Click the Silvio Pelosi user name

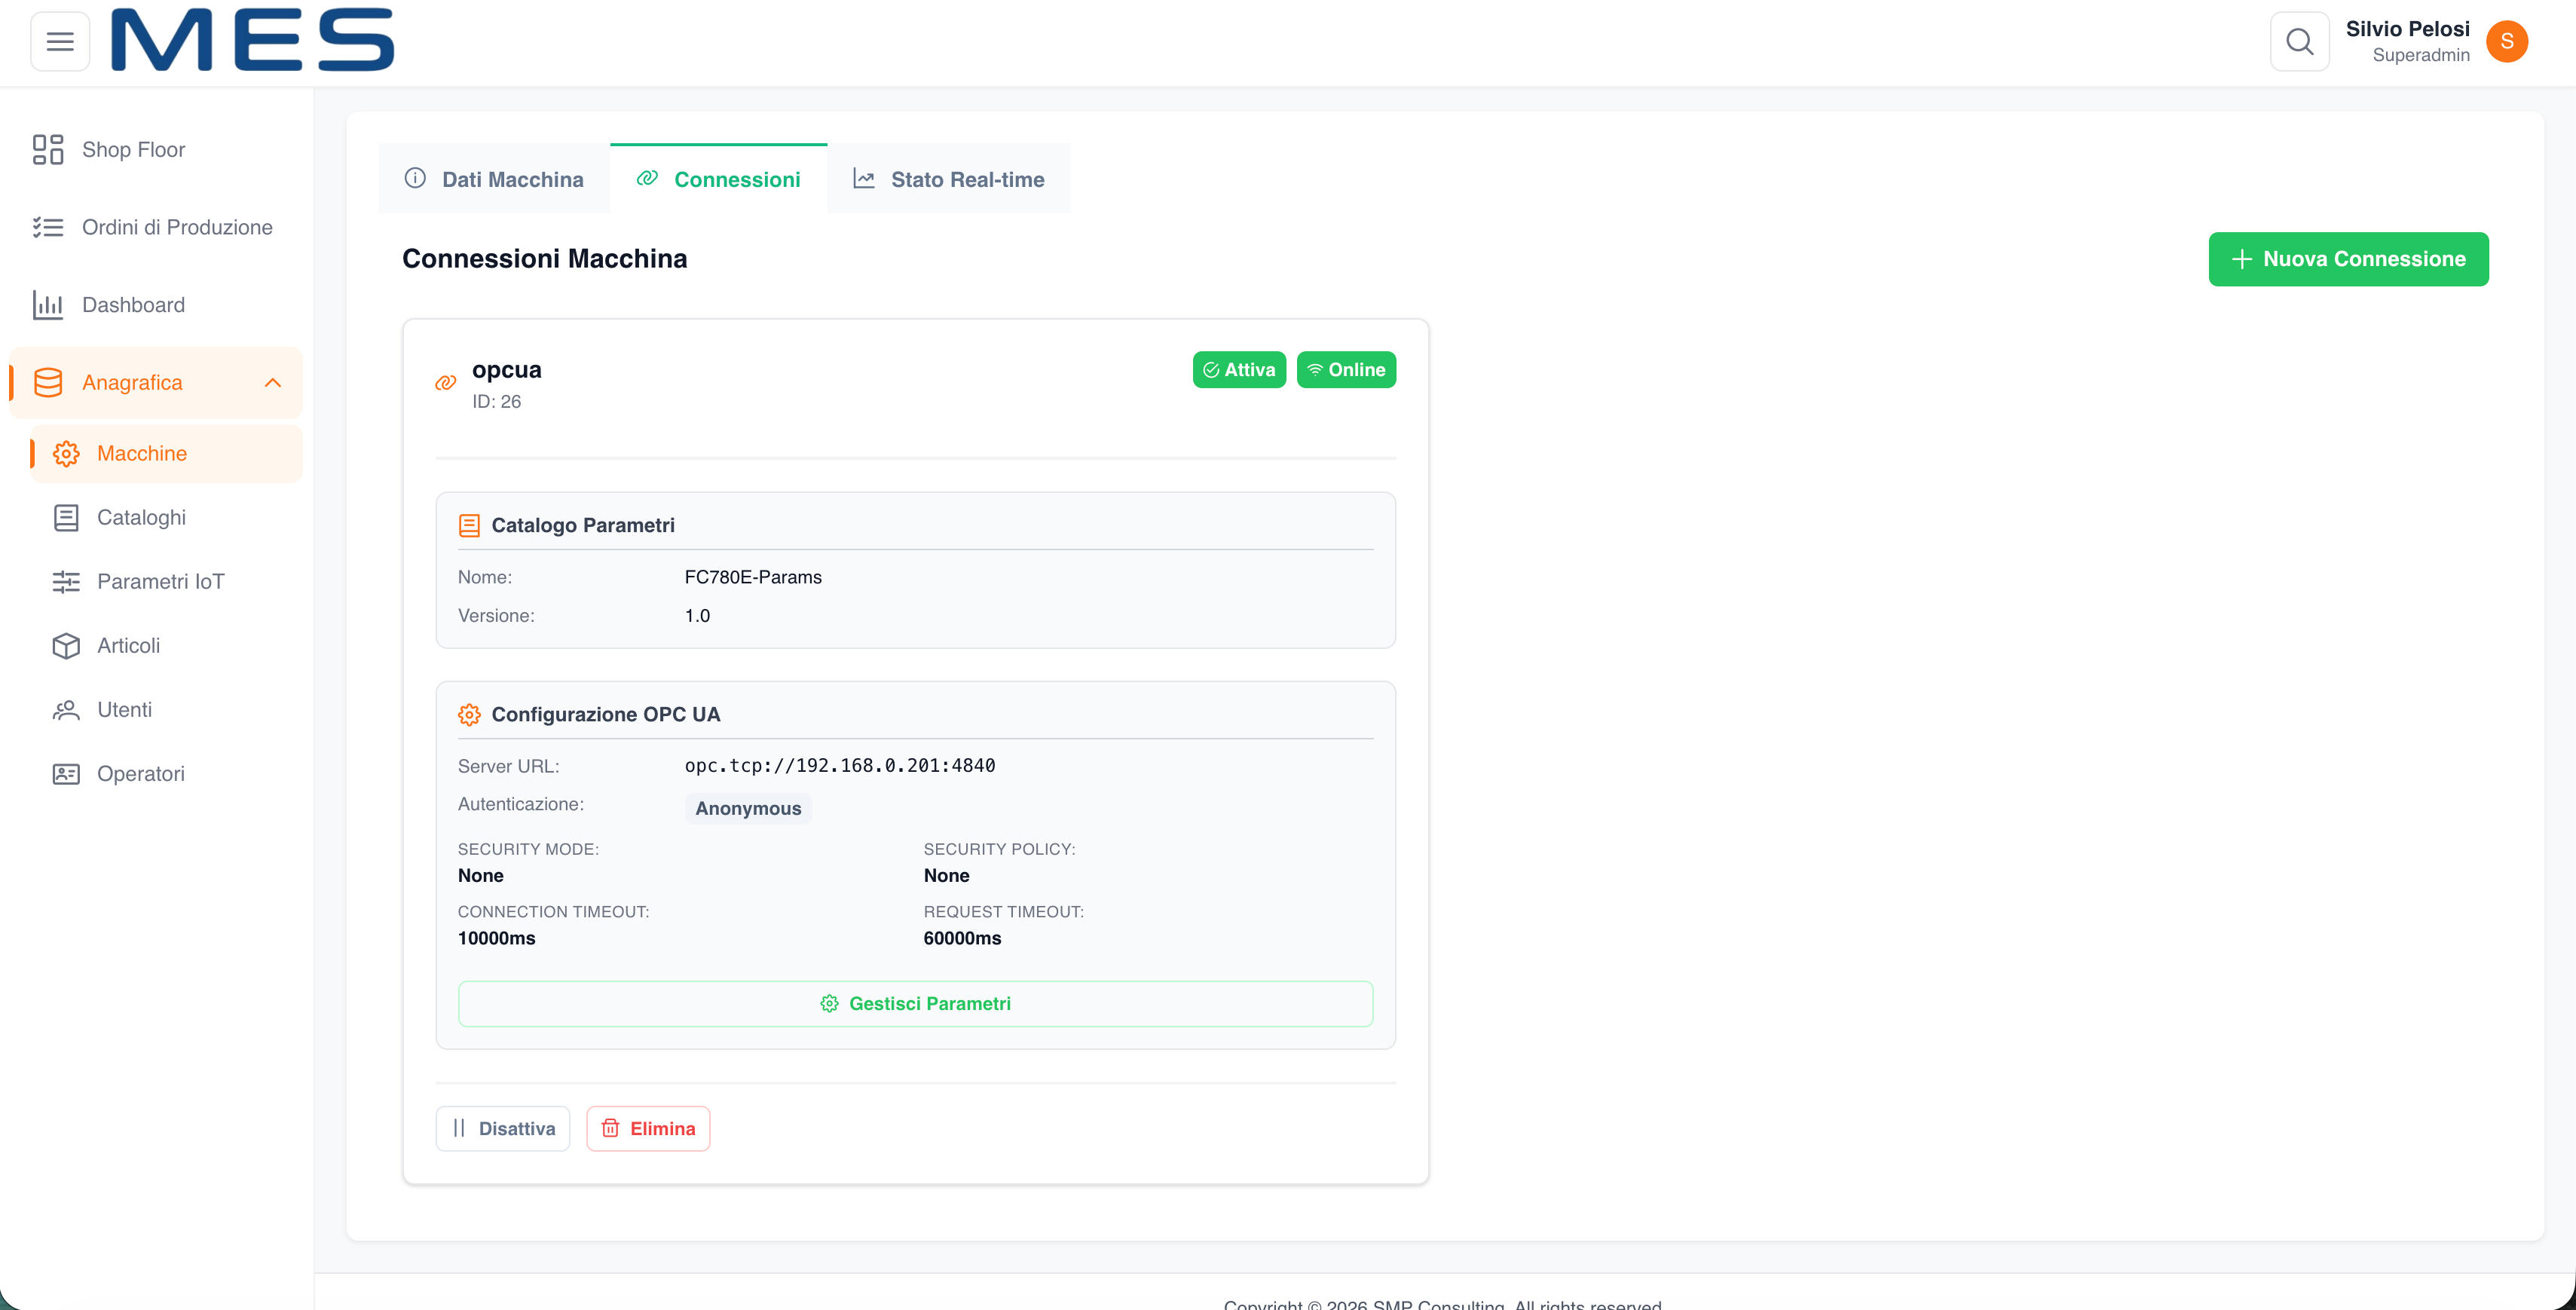click(2407, 29)
